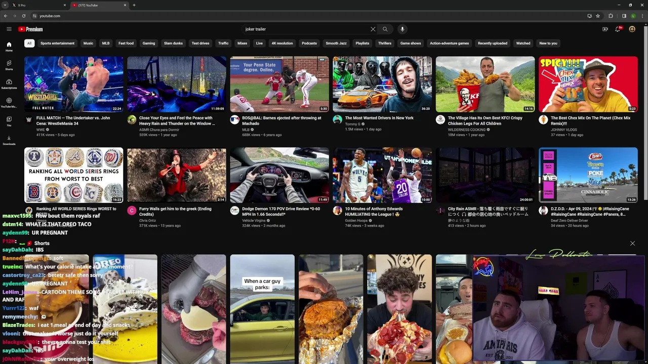This screenshot has width=648, height=364.
Task: Open the World Series rings ranking thumbnail
Action: coord(74,175)
